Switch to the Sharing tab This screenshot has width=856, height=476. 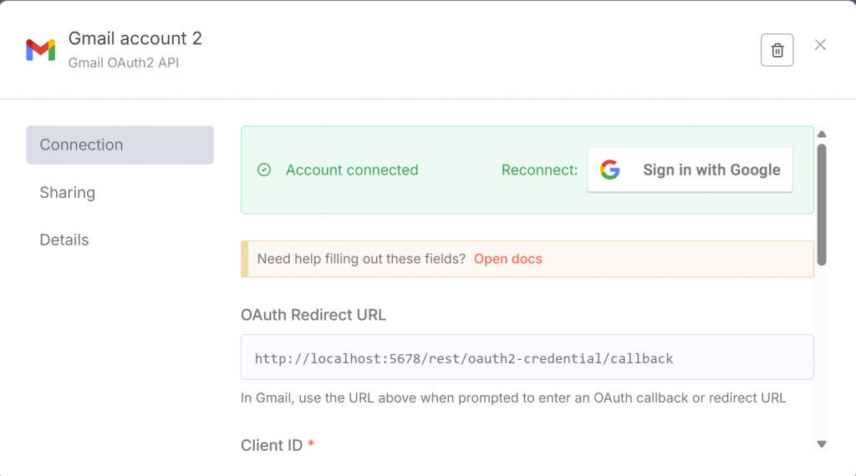click(x=67, y=192)
